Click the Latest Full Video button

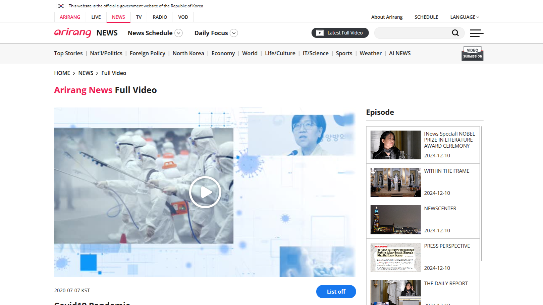pos(340,33)
